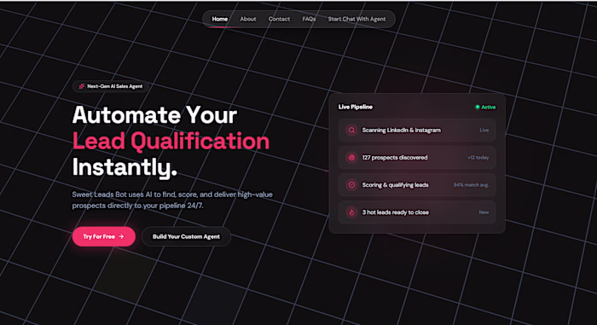Click the prospects discovered chart icon
The height and width of the screenshot is (325, 597).
(351, 157)
